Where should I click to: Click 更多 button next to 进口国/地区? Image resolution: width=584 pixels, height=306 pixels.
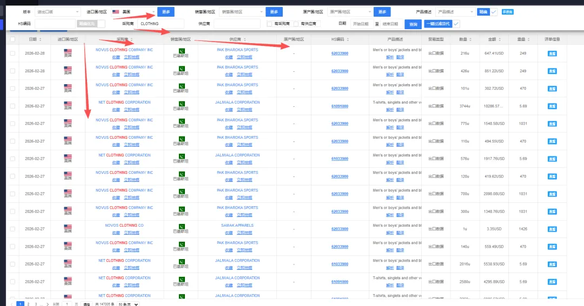[x=166, y=12]
